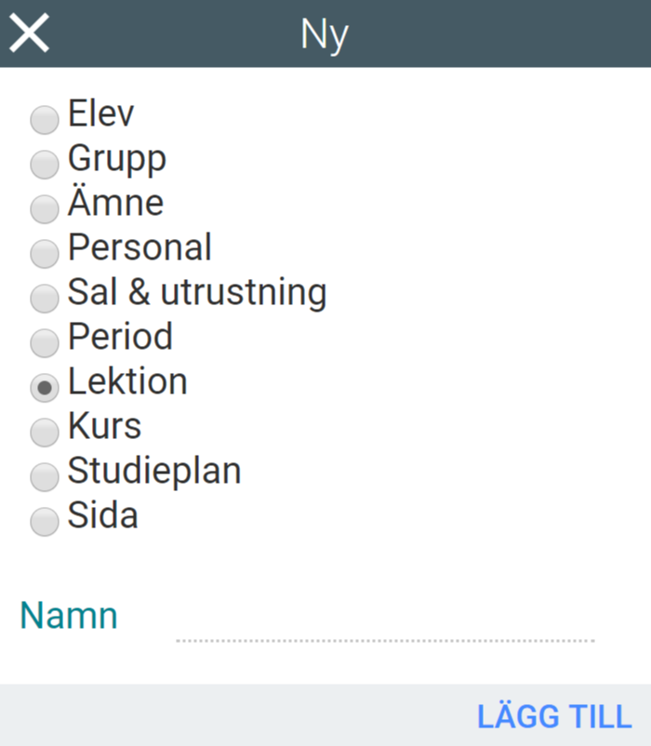
Task: Close the Ny dialog with the X icon
Action: click(x=29, y=33)
